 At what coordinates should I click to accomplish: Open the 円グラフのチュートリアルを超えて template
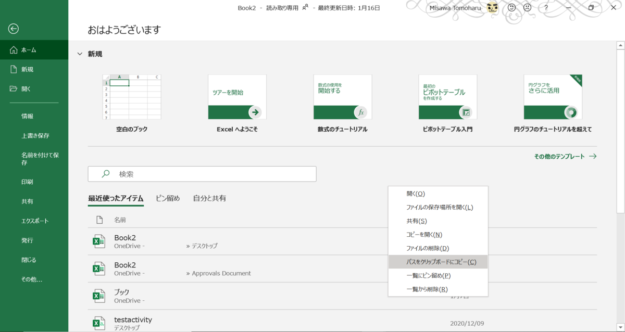coord(553,103)
